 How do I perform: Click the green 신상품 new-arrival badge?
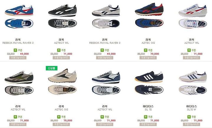point(52,68)
